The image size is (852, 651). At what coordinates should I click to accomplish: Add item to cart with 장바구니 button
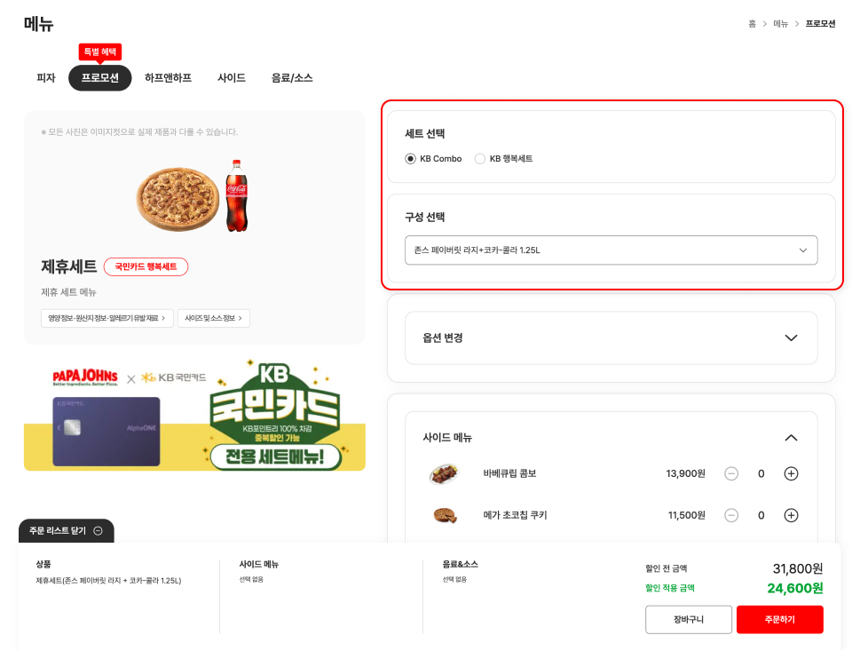689,619
